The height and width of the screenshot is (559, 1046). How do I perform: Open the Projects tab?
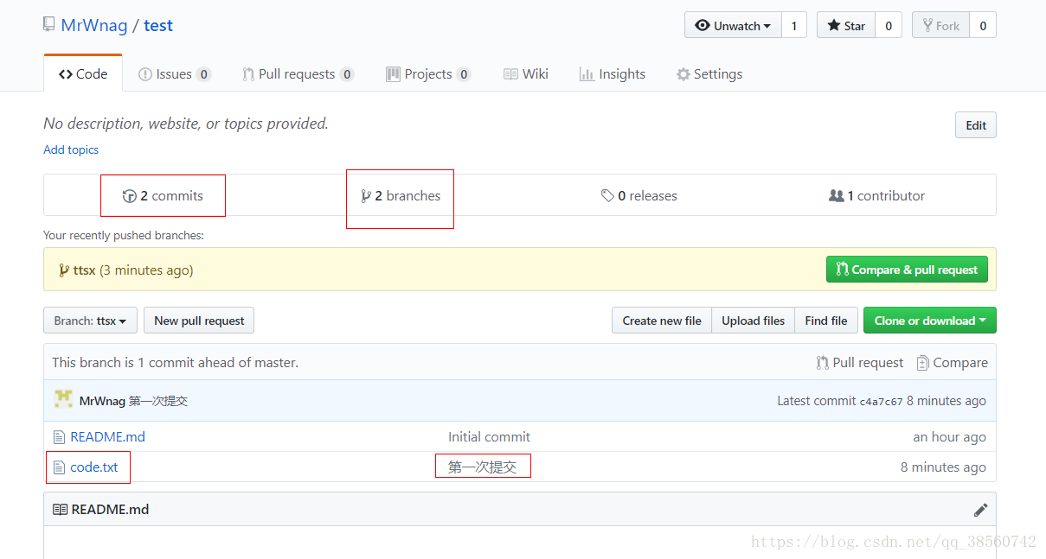428,73
